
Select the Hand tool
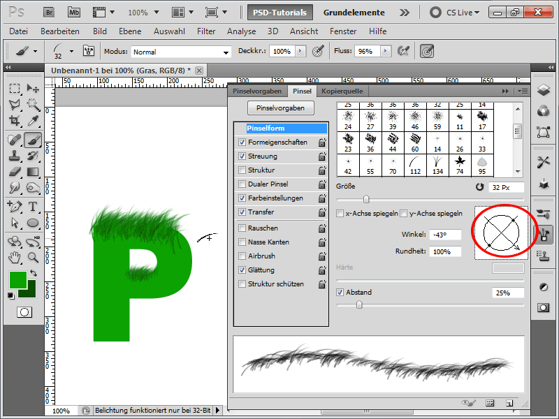click(x=15, y=257)
